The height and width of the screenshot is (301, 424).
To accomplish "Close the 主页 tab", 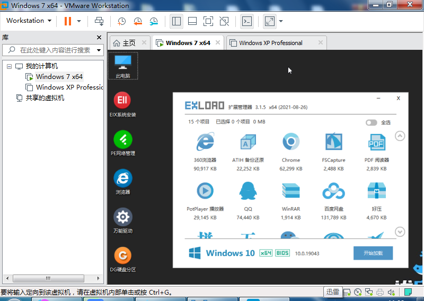I will pyautogui.click(x=144, y=42).
